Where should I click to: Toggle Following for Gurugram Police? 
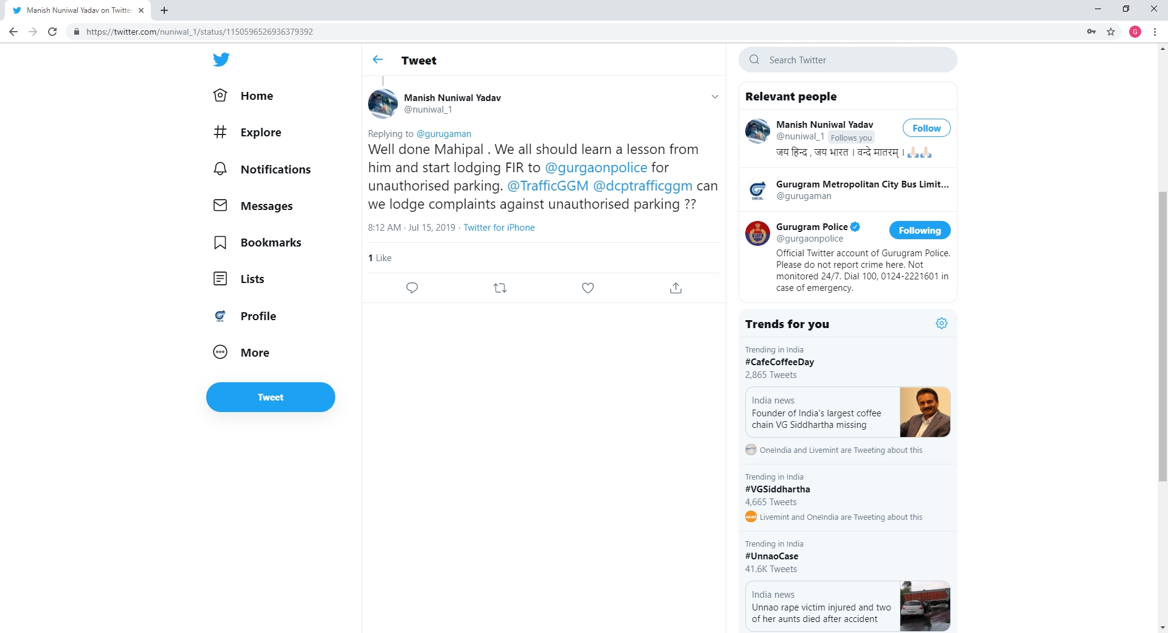point(919,230)
